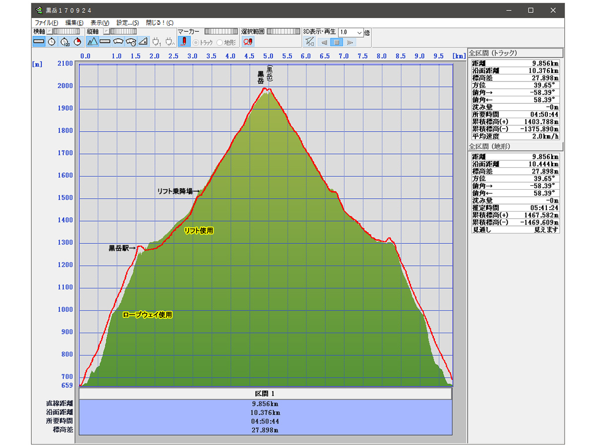Viewport: 596px width, 447px height.
Task: Open the 表示(V) menu
Action: (x=100, y=23)
